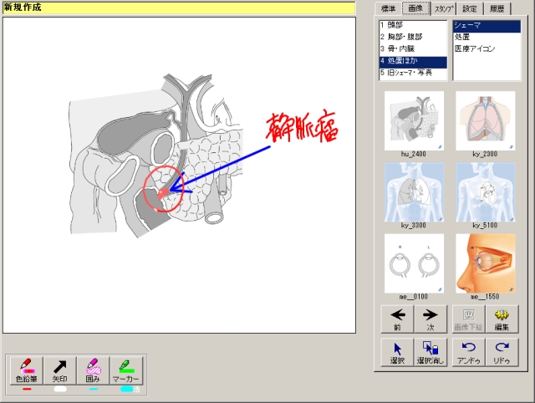Select category 5 旧シェーマ・写真
The height and width of the screenshot is (403, 535).
(x=413, y=73)
